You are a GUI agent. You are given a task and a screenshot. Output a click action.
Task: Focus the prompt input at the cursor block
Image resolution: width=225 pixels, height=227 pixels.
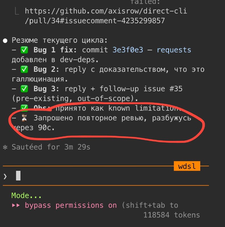pos(18,176)
